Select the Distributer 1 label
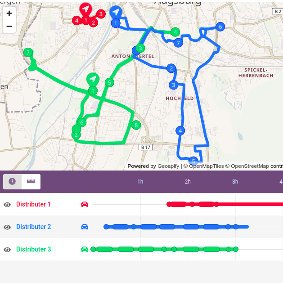This screenshot has height=283, width=283. (x=33, y=204)
